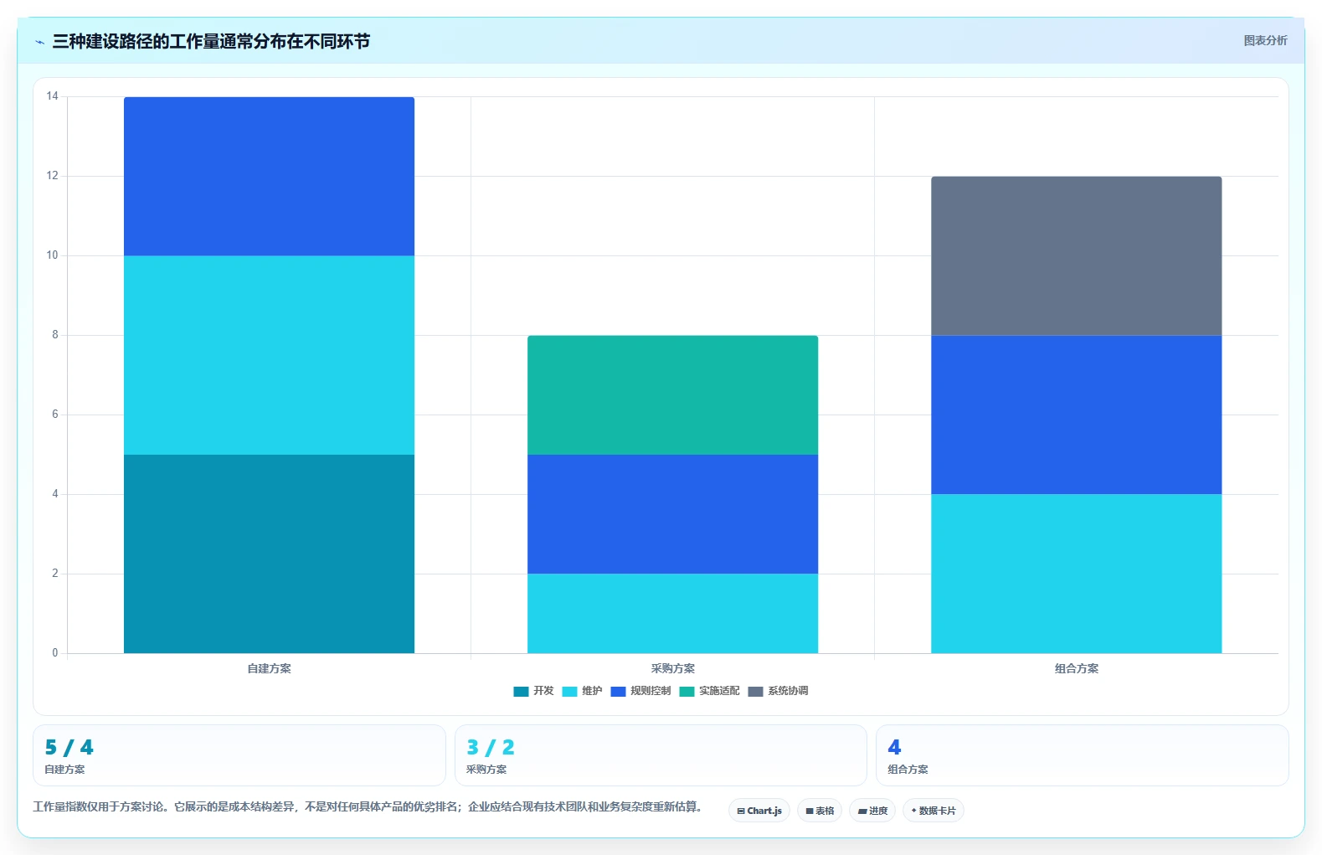Click 自建方案 caption inside the first stat card
Screen dimensions: 1322x855
coord(64,769)
